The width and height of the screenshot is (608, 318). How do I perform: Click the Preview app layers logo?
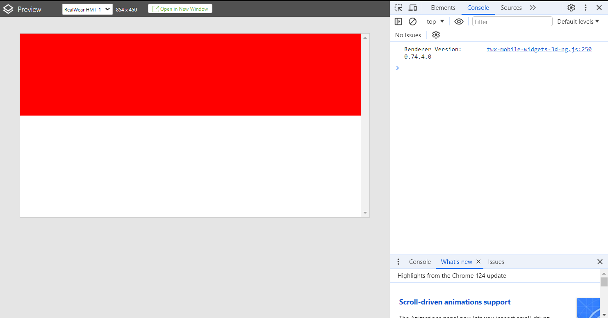coord(8,9)
